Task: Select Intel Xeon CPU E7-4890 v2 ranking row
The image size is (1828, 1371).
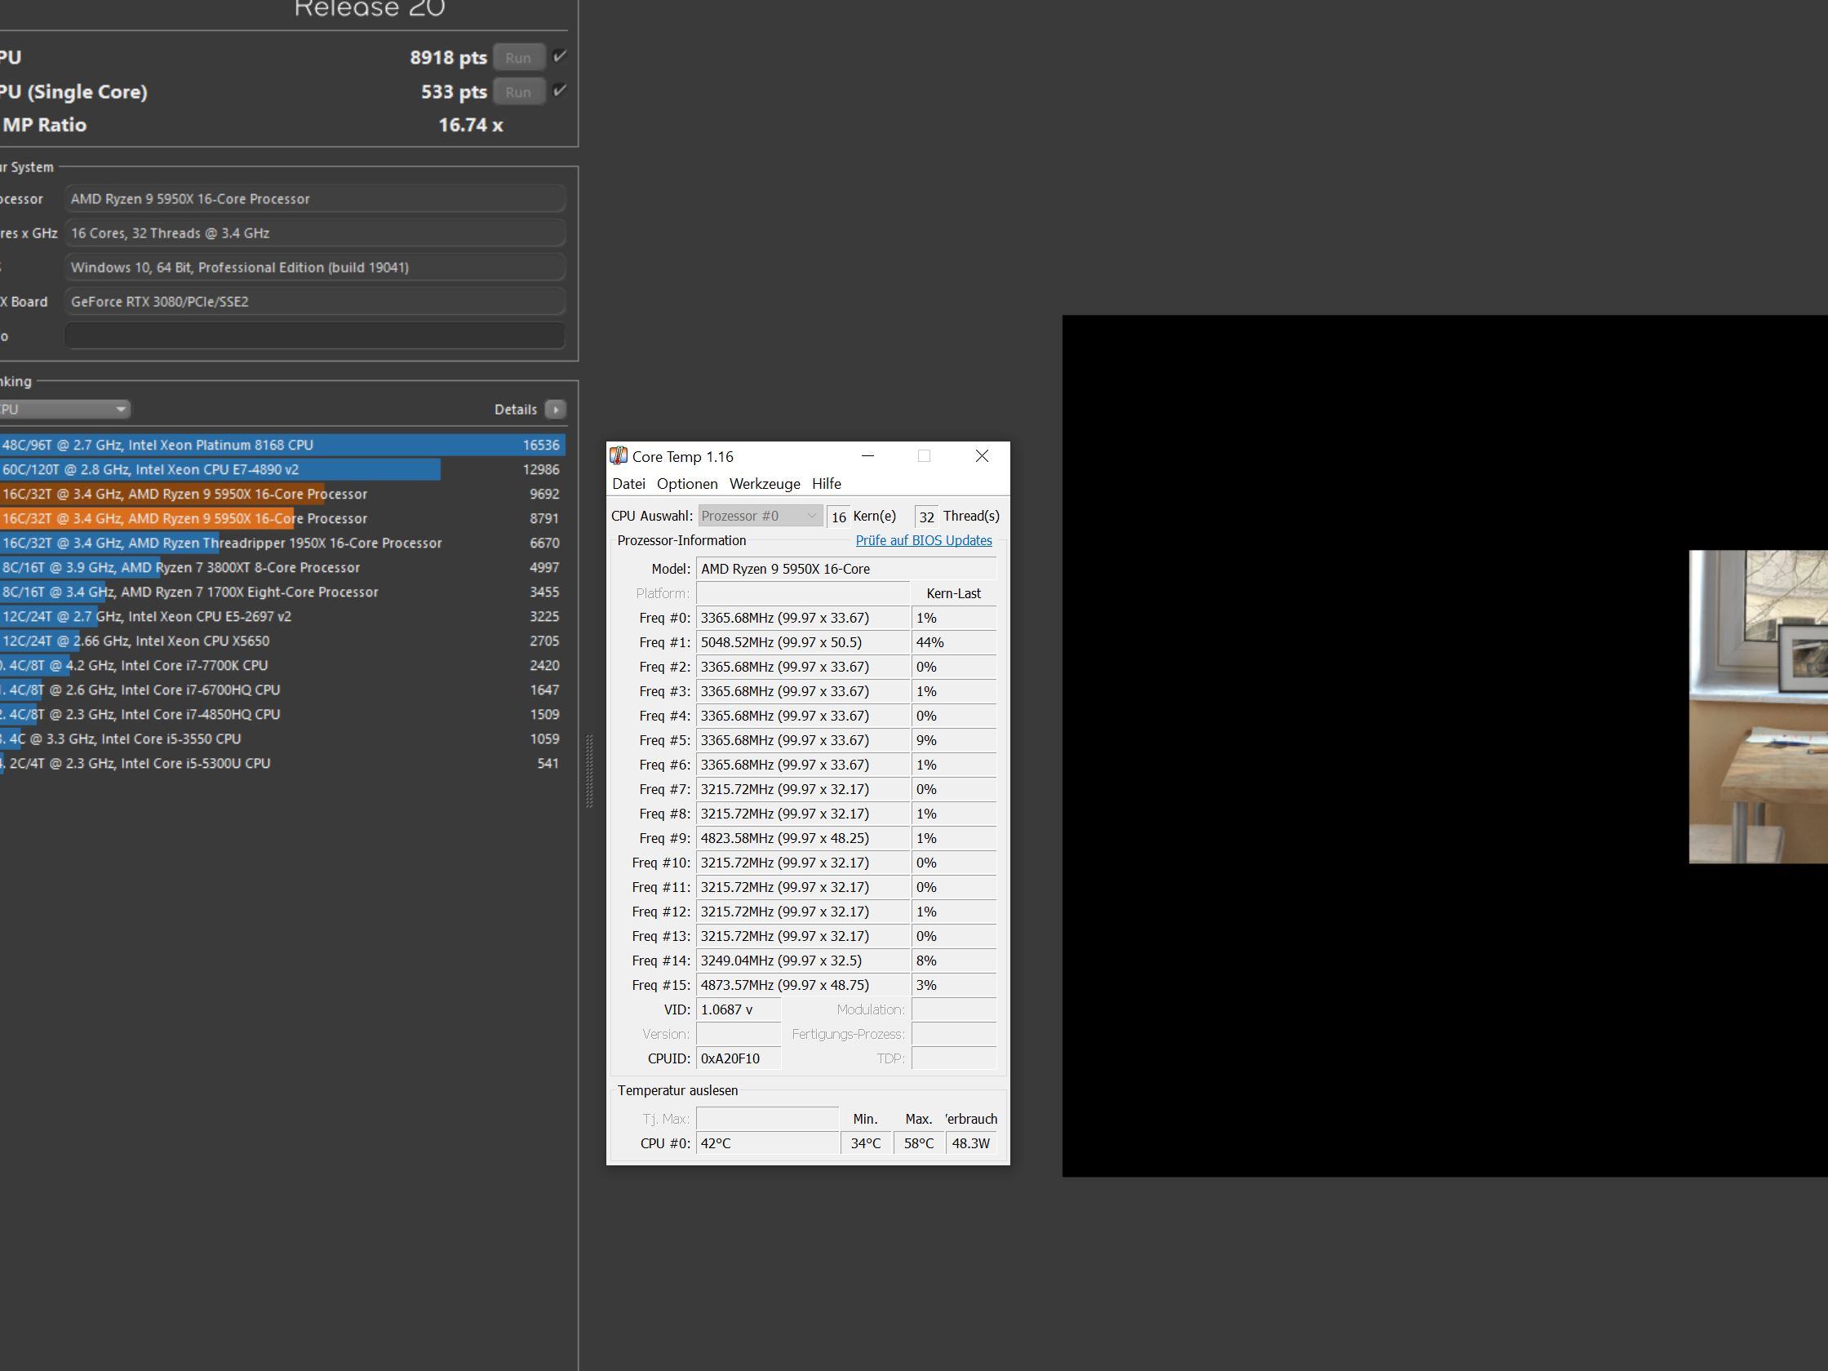Action: coord(282,469)
